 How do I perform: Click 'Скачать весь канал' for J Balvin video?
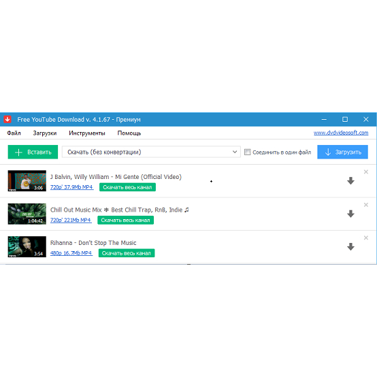pos(127,187)
